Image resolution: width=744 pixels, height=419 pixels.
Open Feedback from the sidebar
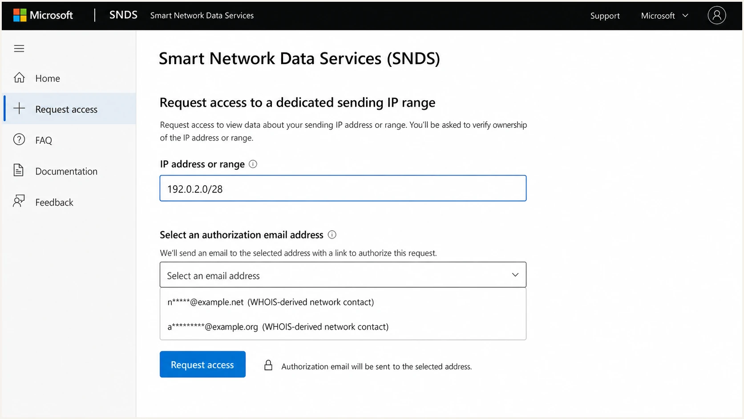pyautogui.click(x=69, y=202)
